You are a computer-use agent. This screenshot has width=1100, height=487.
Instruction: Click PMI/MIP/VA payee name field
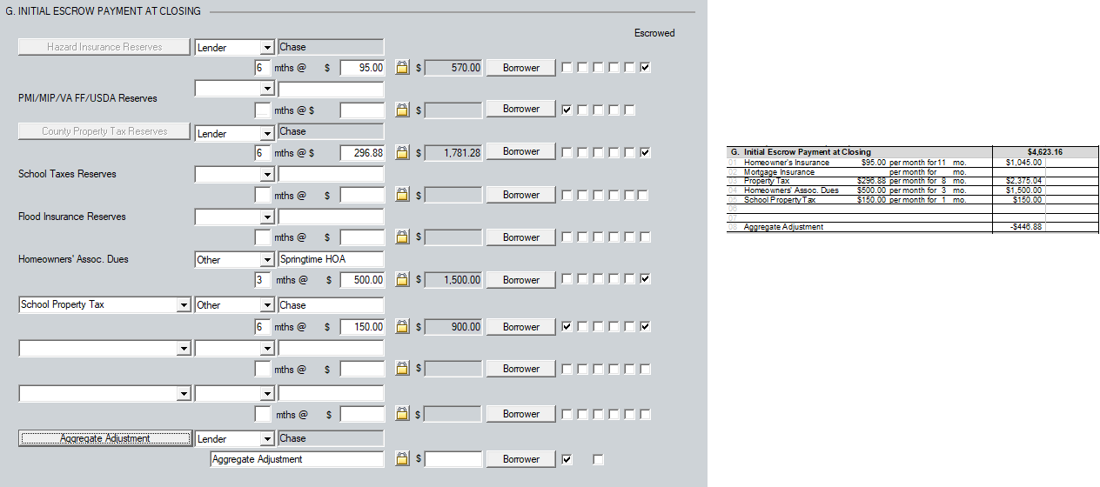pos(331,89)
